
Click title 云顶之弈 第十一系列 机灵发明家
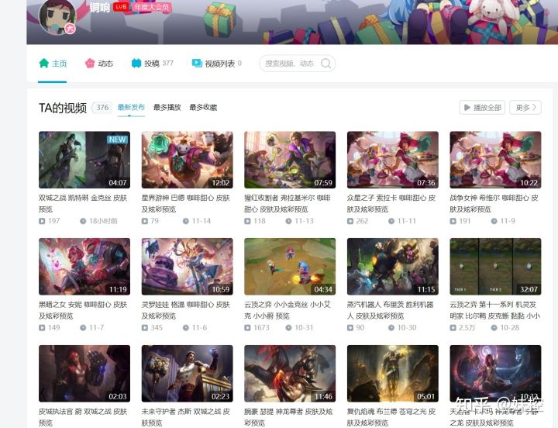point(495,310)
